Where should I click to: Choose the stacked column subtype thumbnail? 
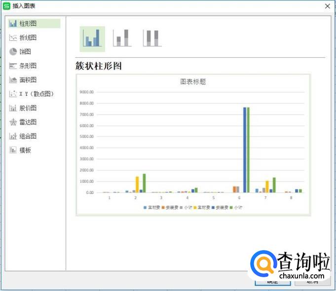click(122, 38)
